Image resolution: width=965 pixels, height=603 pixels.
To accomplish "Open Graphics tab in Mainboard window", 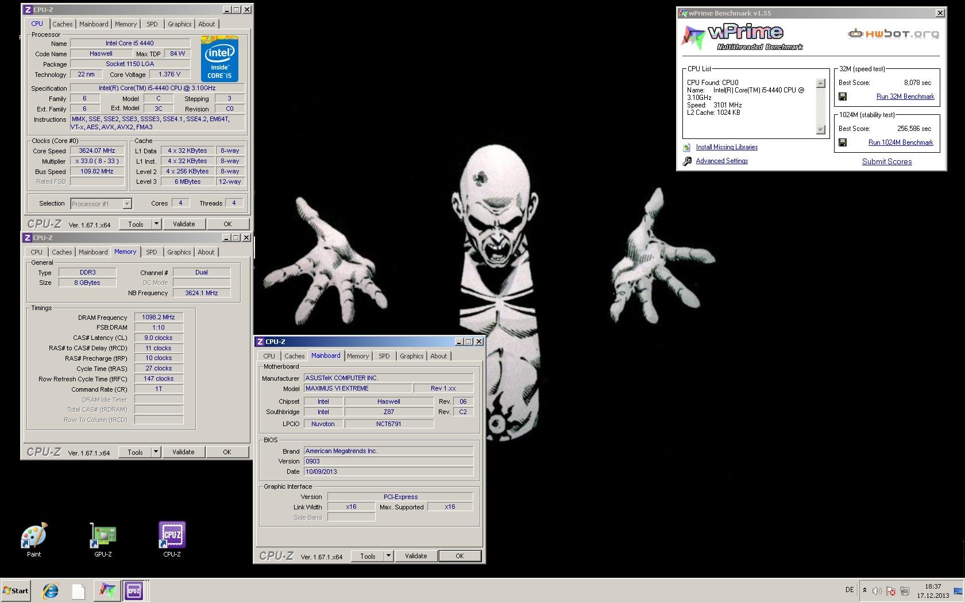I will click(x=412, y=356).
